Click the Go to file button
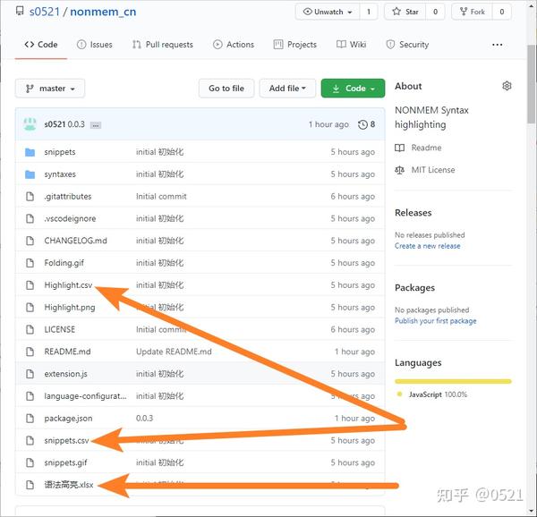 (226, 89)
